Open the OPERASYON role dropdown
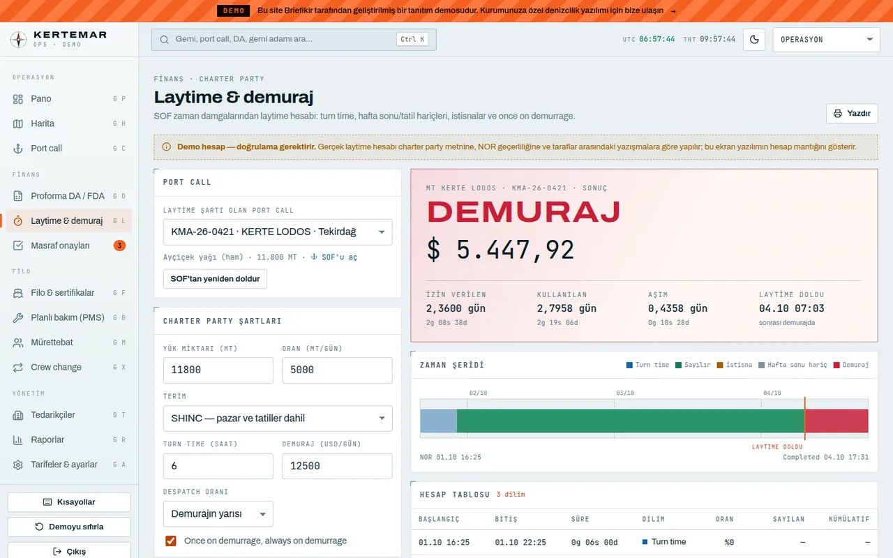This screenshot has width=893, height=558. pos(827,40)
